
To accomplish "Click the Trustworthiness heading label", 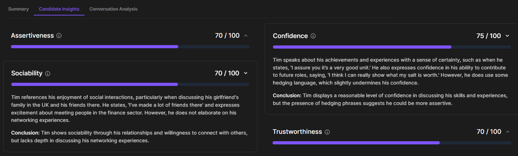I will (297, 132).
